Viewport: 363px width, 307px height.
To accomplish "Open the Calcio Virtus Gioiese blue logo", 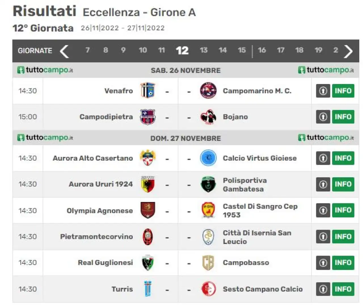I will pyautogui.click(x=208, y=158).
